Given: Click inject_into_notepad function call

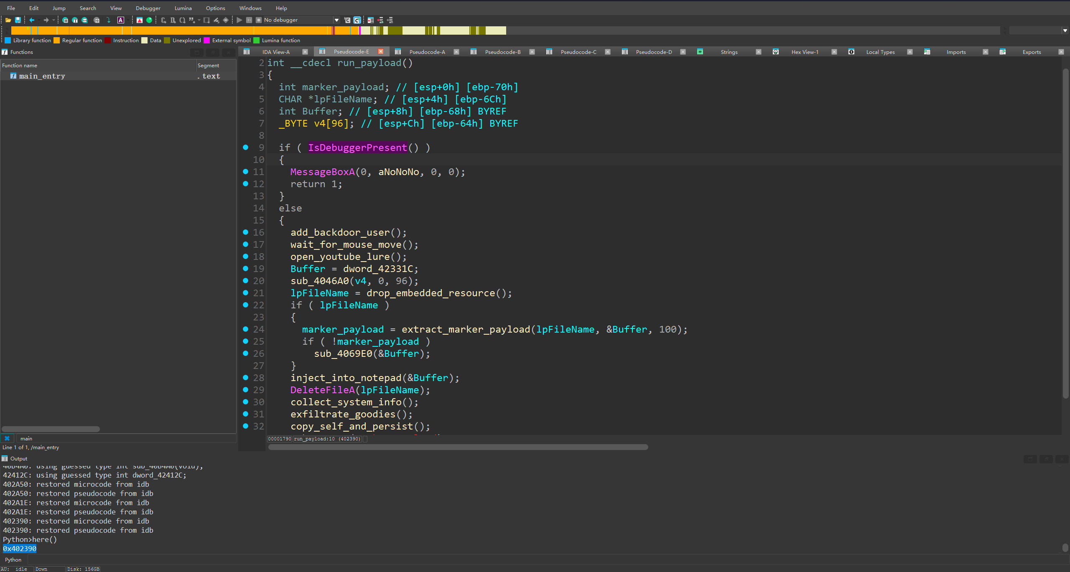Looking at the screenshot, I should pos(346,378).
